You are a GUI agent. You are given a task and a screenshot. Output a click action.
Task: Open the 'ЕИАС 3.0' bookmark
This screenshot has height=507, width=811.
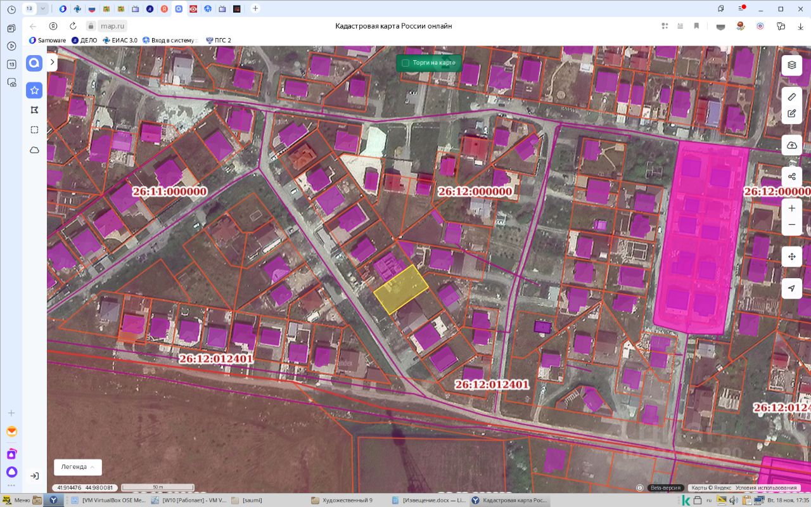click(x=119, y=40)
